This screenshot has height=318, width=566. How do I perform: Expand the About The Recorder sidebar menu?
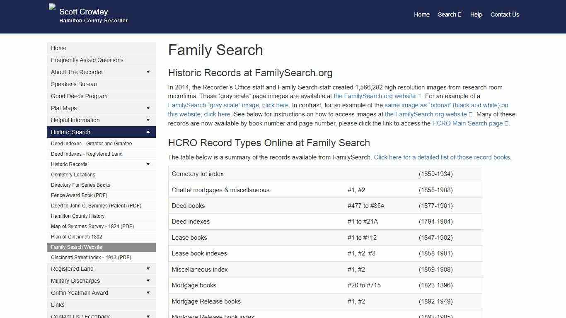coord(148,72)
